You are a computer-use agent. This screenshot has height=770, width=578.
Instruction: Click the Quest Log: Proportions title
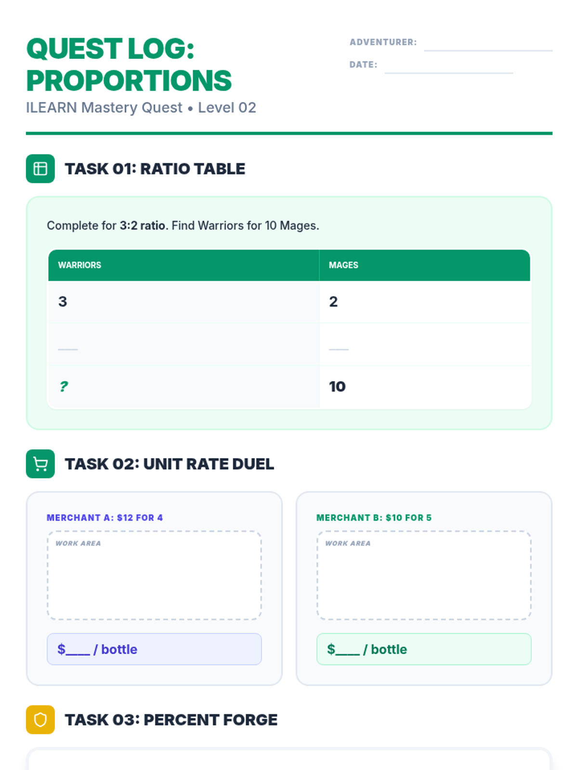coord(129,64)
